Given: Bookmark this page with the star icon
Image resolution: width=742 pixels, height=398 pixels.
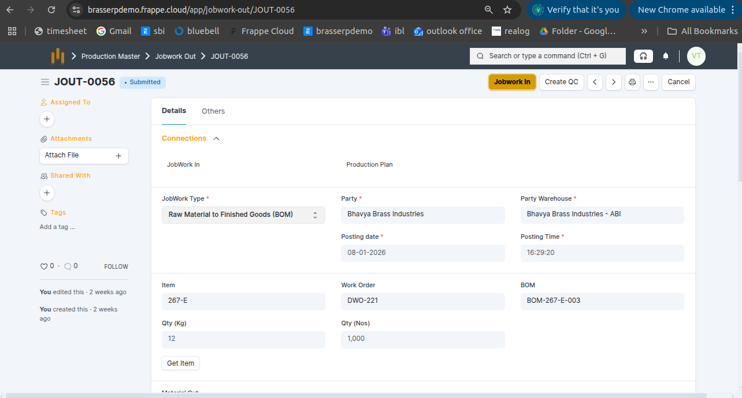Looking at the screenshot, I should pyautogui.click(x=507, y=10).
